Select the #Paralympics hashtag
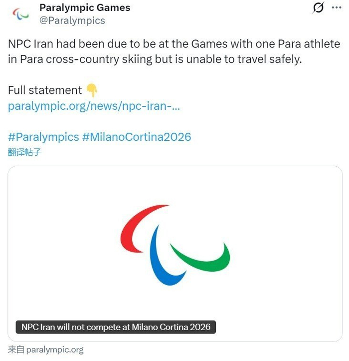 tap(43, 137)
